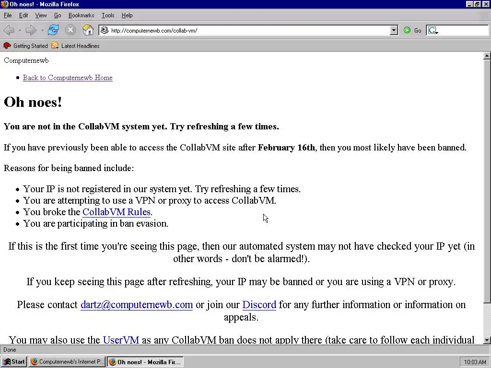This screenshot has width=491, height=368.
Task: Click the Firefox icon in title bar
Action: [5, 4]
